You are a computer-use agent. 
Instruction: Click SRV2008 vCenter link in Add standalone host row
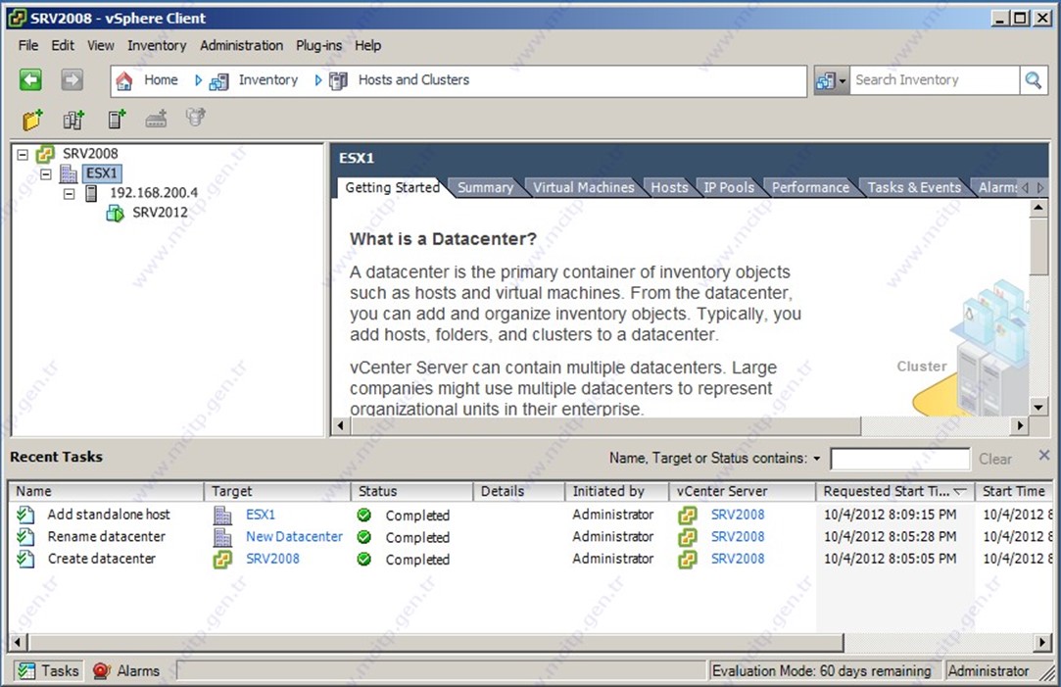pos(738,515)
